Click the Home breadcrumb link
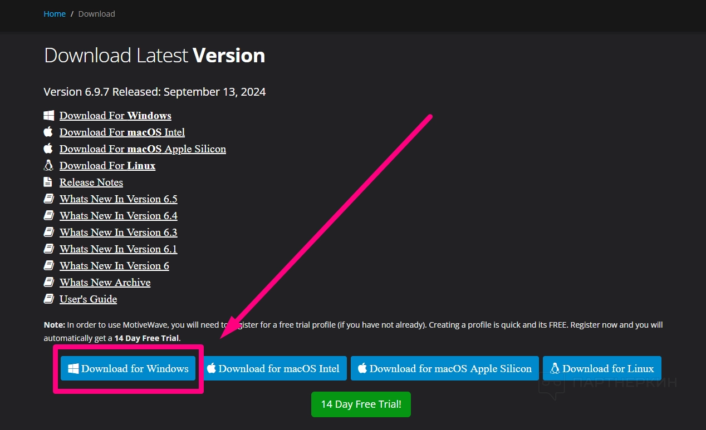The image size is (706, 430). click(55, 14)
